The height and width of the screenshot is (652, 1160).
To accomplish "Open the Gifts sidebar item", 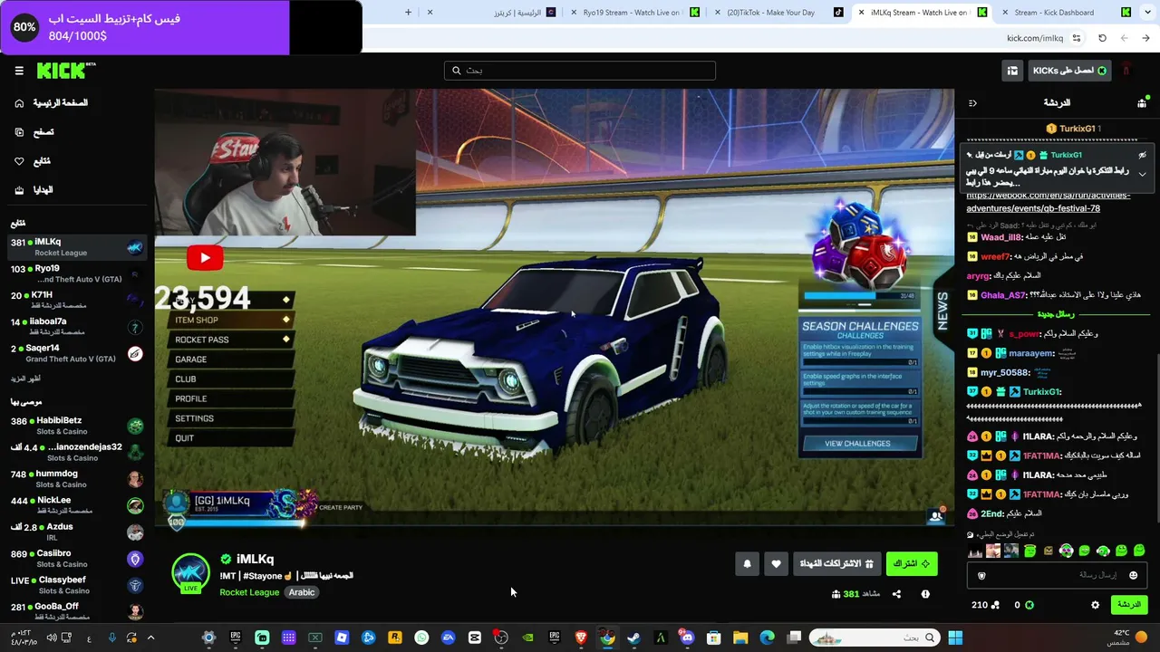I will click(34, 190).
